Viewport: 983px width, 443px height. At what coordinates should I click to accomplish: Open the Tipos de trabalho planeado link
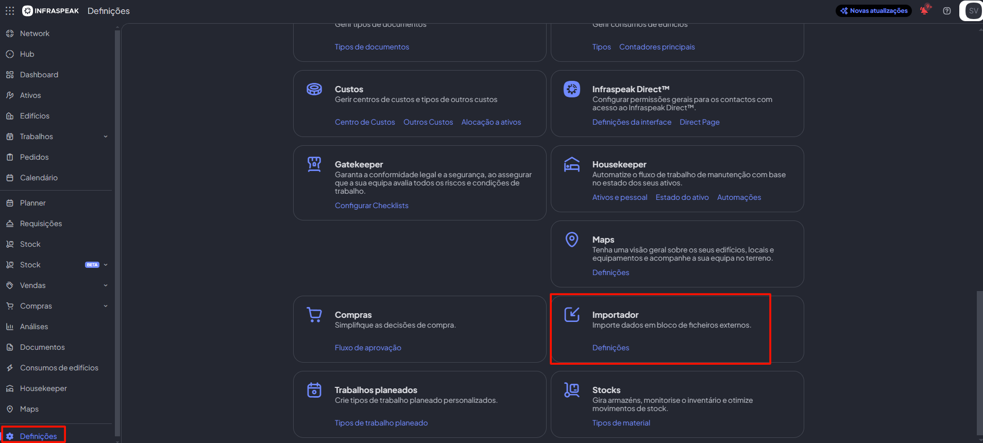point(381,423)
